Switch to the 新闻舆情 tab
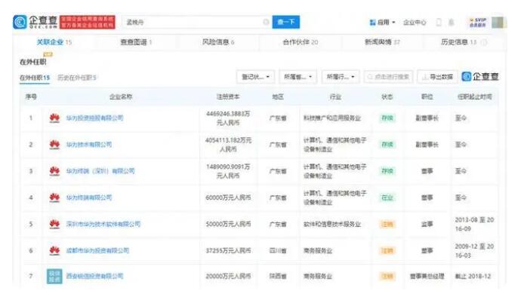The height and width of the screenshot is (297, 521). coord(382,42)
